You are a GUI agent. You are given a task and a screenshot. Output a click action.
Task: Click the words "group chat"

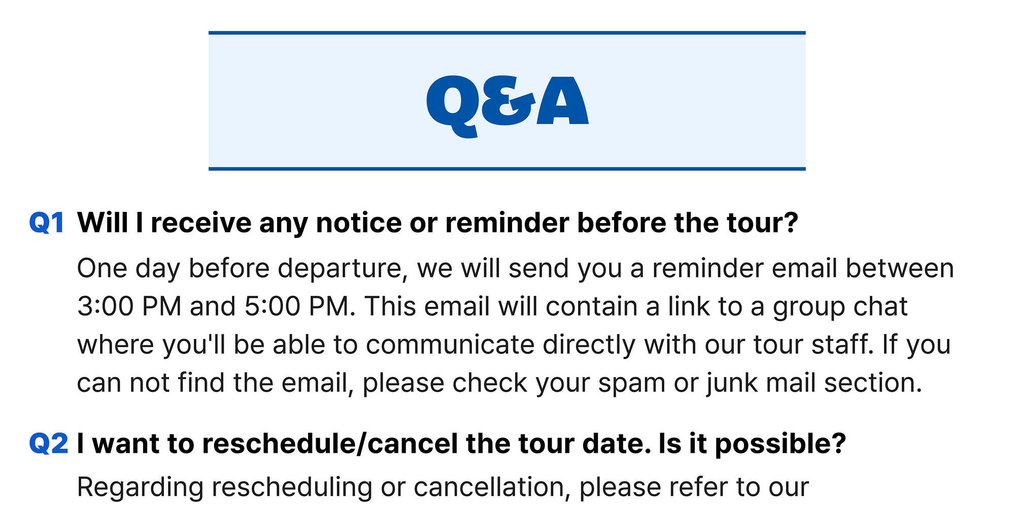[x=840, y=306]
